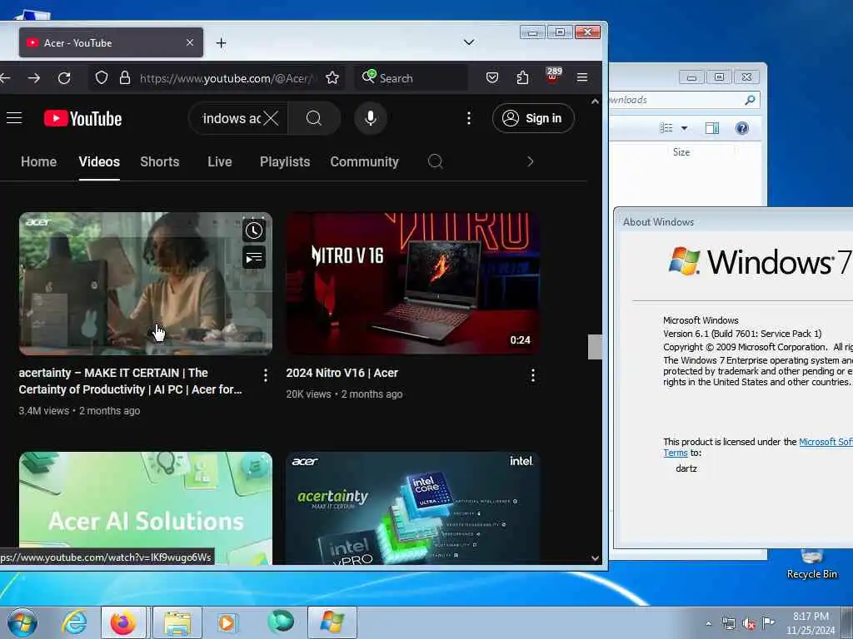Open the acertainty Intel vPRO thumbnail
Screen dimensions: 853x639
[413, 508]
